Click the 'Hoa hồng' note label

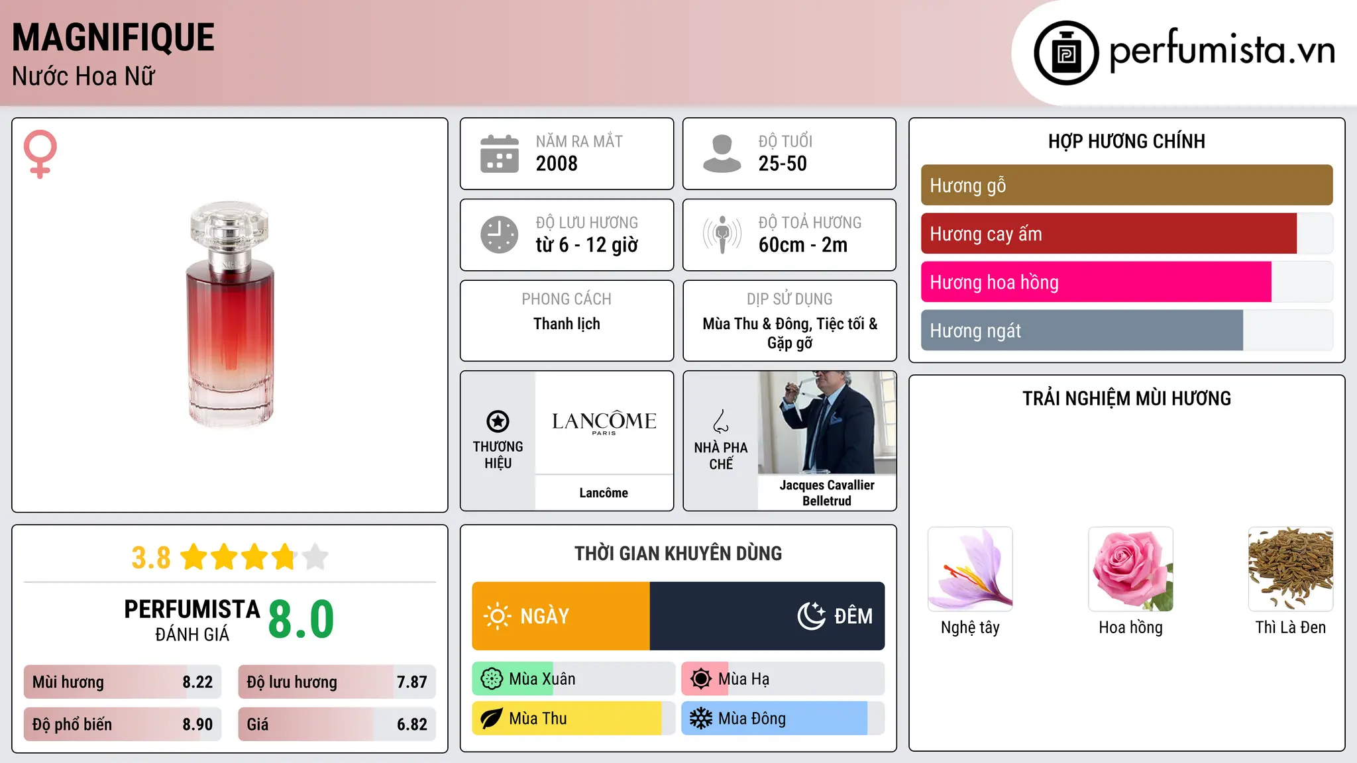tap(1130, 627)
